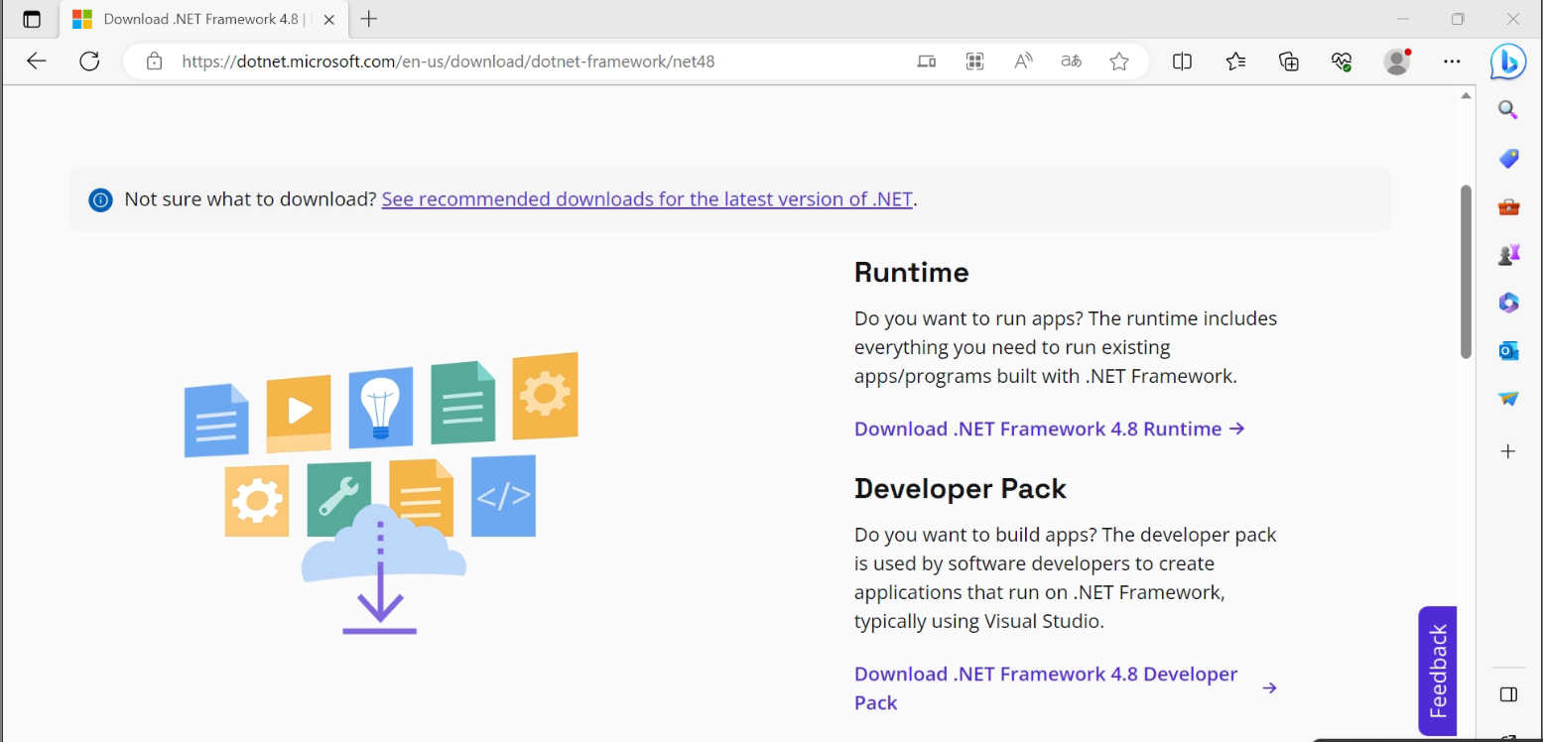1543x742 pixels.
Task: Click the sidebar Search magnifier icon
Action: 1508,109
